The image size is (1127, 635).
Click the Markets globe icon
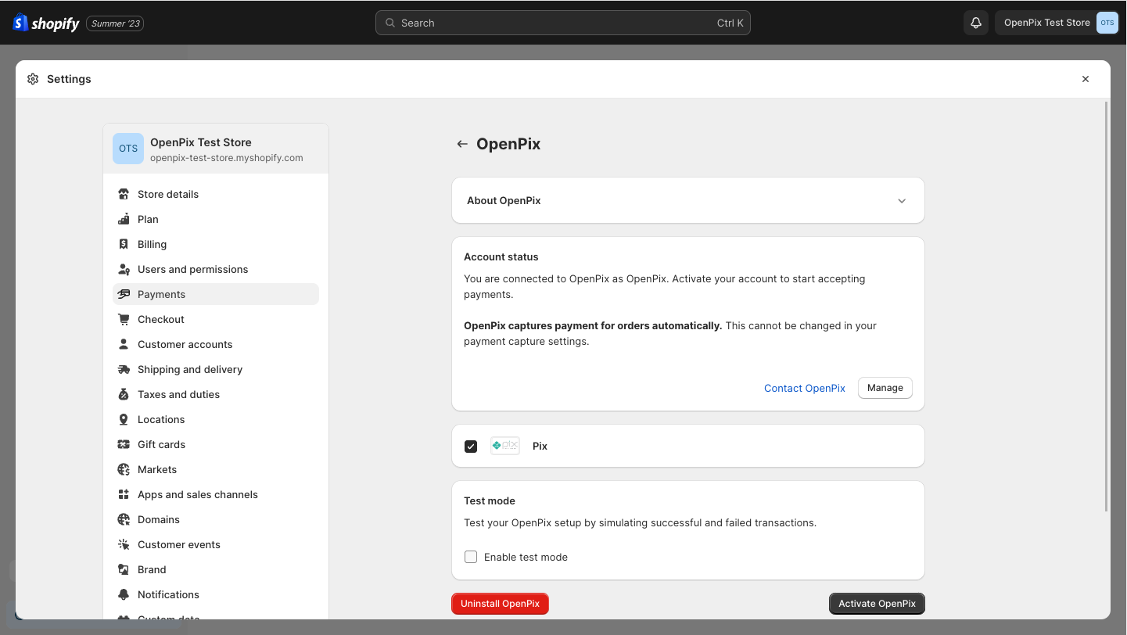[124, 469]
